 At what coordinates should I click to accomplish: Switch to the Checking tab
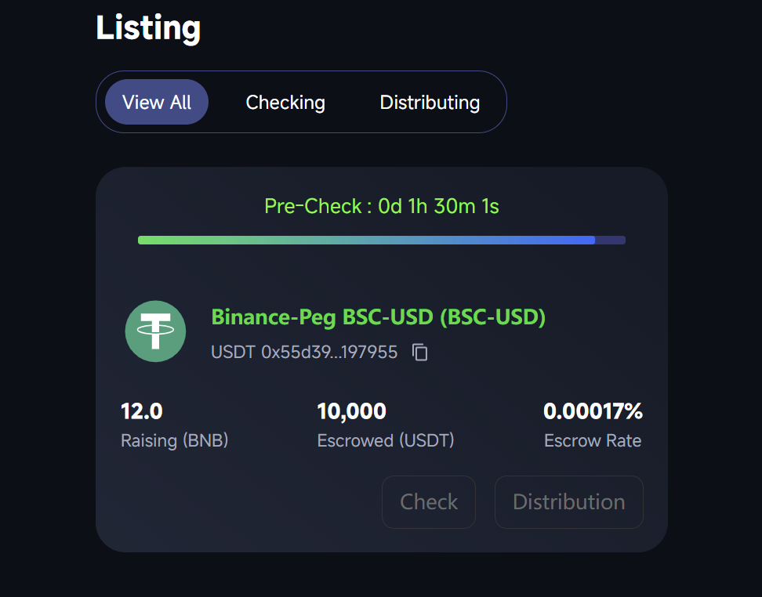coord(285,102)
